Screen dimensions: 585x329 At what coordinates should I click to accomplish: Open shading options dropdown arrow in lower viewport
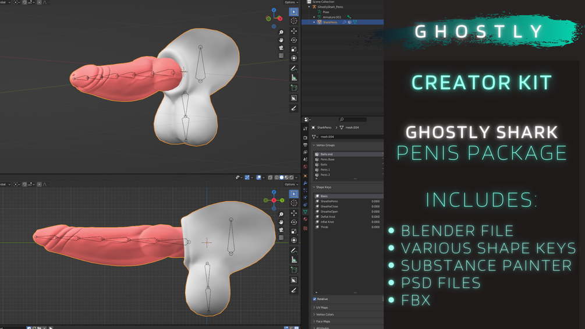click(x=297, y=178)
